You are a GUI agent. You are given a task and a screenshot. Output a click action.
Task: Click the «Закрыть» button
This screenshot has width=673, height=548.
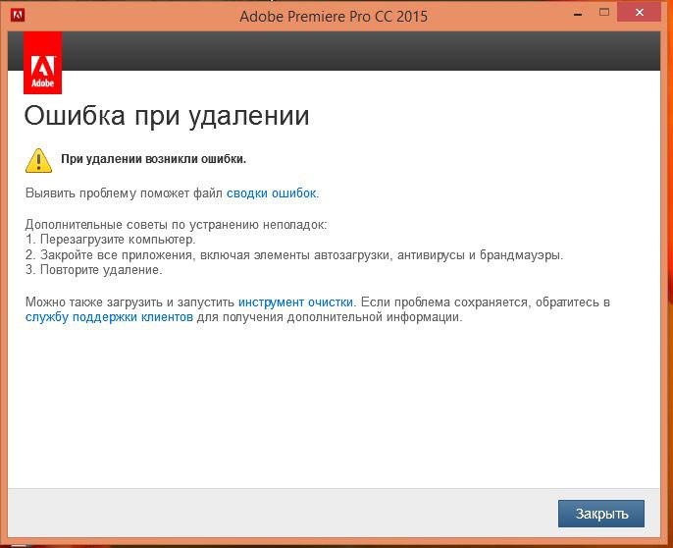pyautogui.click(x=600, y=514)
